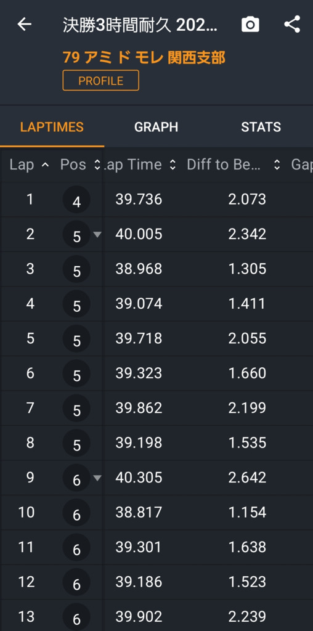Sort by the Diff to Best column
Screen dimensions: 313x631
234,165
